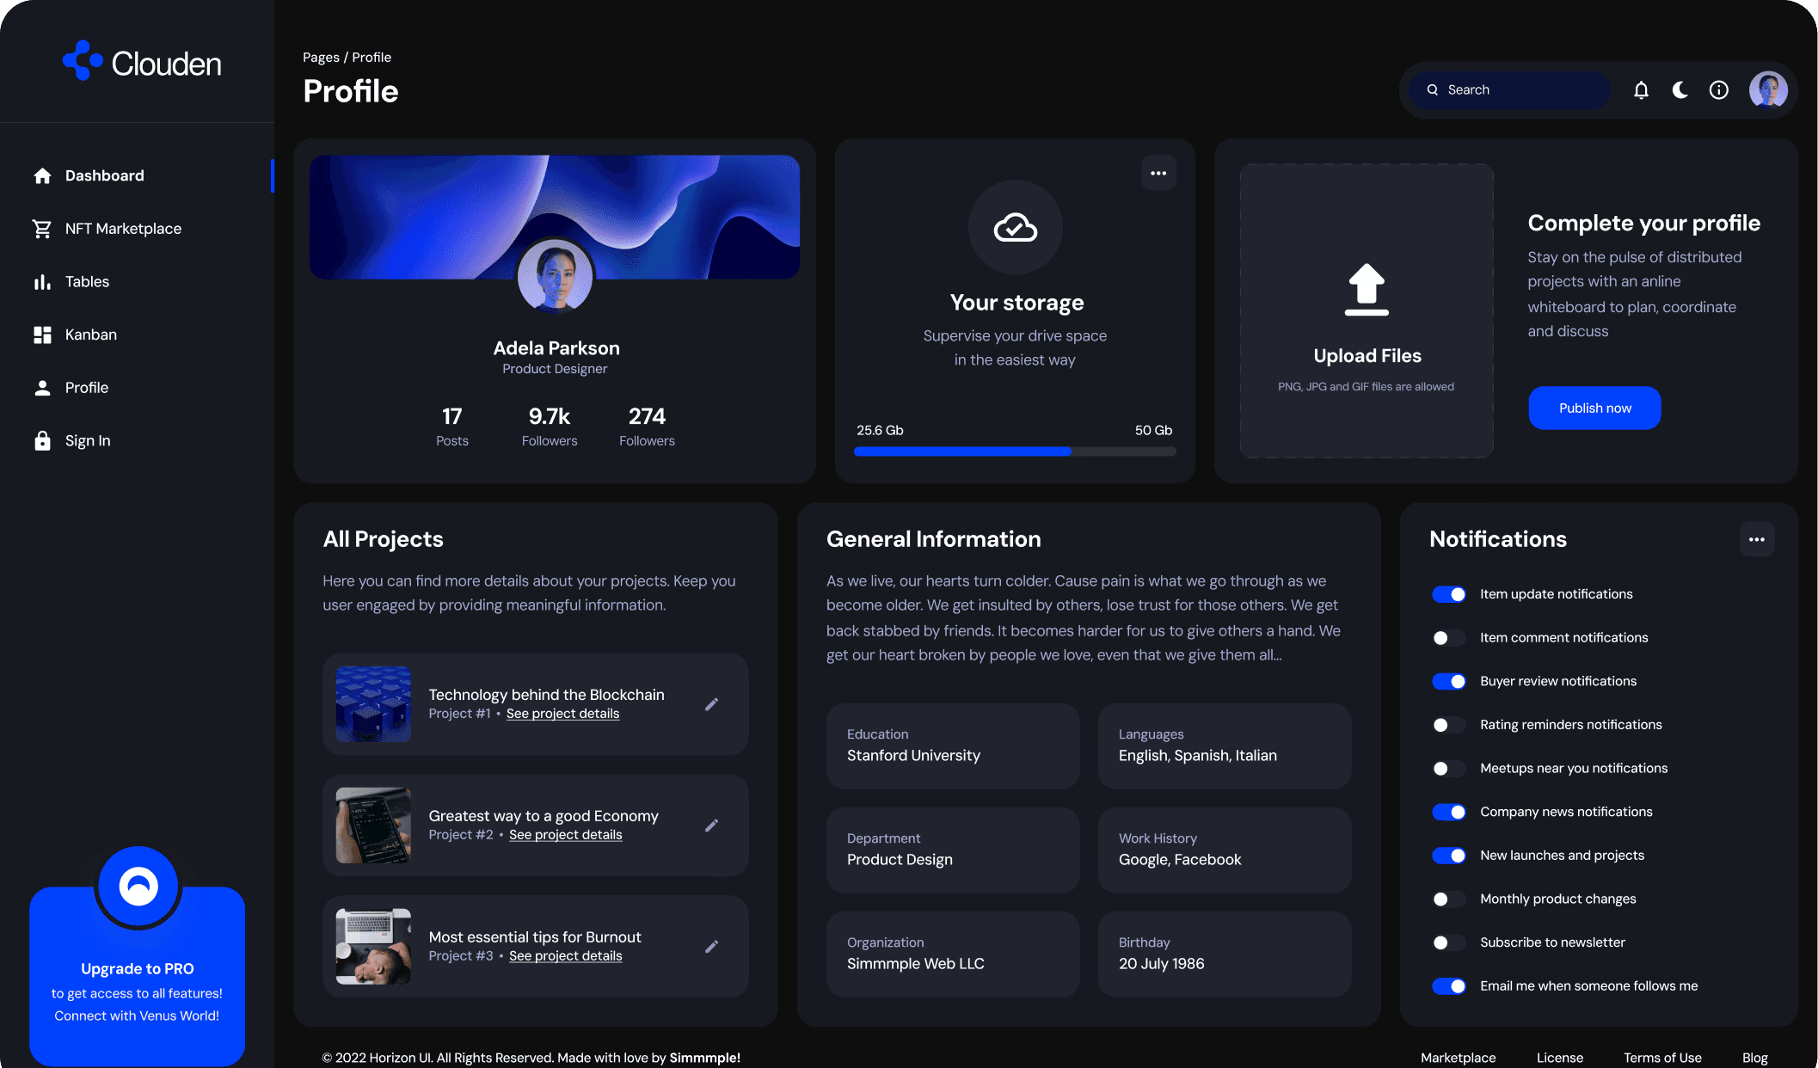Open NFT Marketplace in sidebar
The image size is (1818, 1068).
pos(123,229)
